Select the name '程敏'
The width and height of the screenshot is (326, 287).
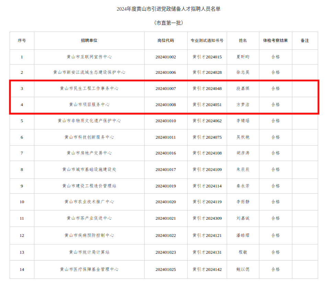click(243, 252)
